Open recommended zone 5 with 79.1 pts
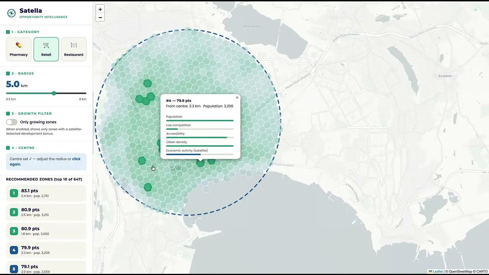The width and height of the screenshot is (489, 275). click(x=46, y=268)
